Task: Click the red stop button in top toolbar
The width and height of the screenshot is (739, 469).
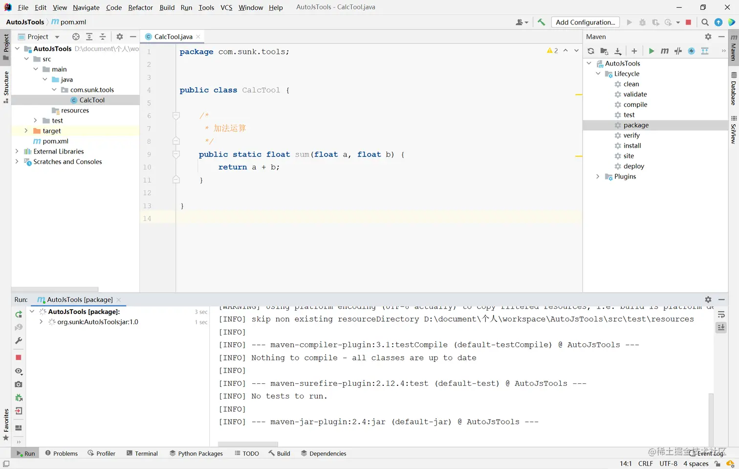Action: click(688, 22)
